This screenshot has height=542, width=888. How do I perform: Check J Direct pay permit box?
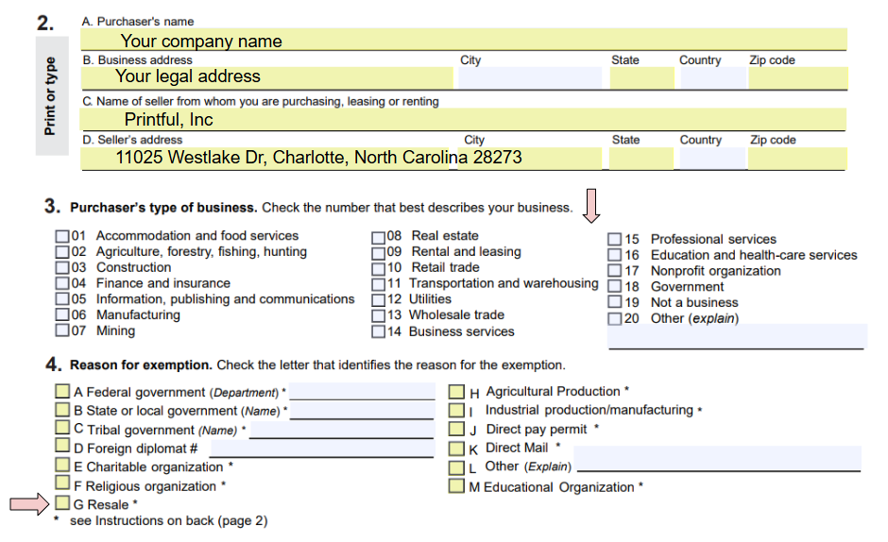[x=457, y=430]
